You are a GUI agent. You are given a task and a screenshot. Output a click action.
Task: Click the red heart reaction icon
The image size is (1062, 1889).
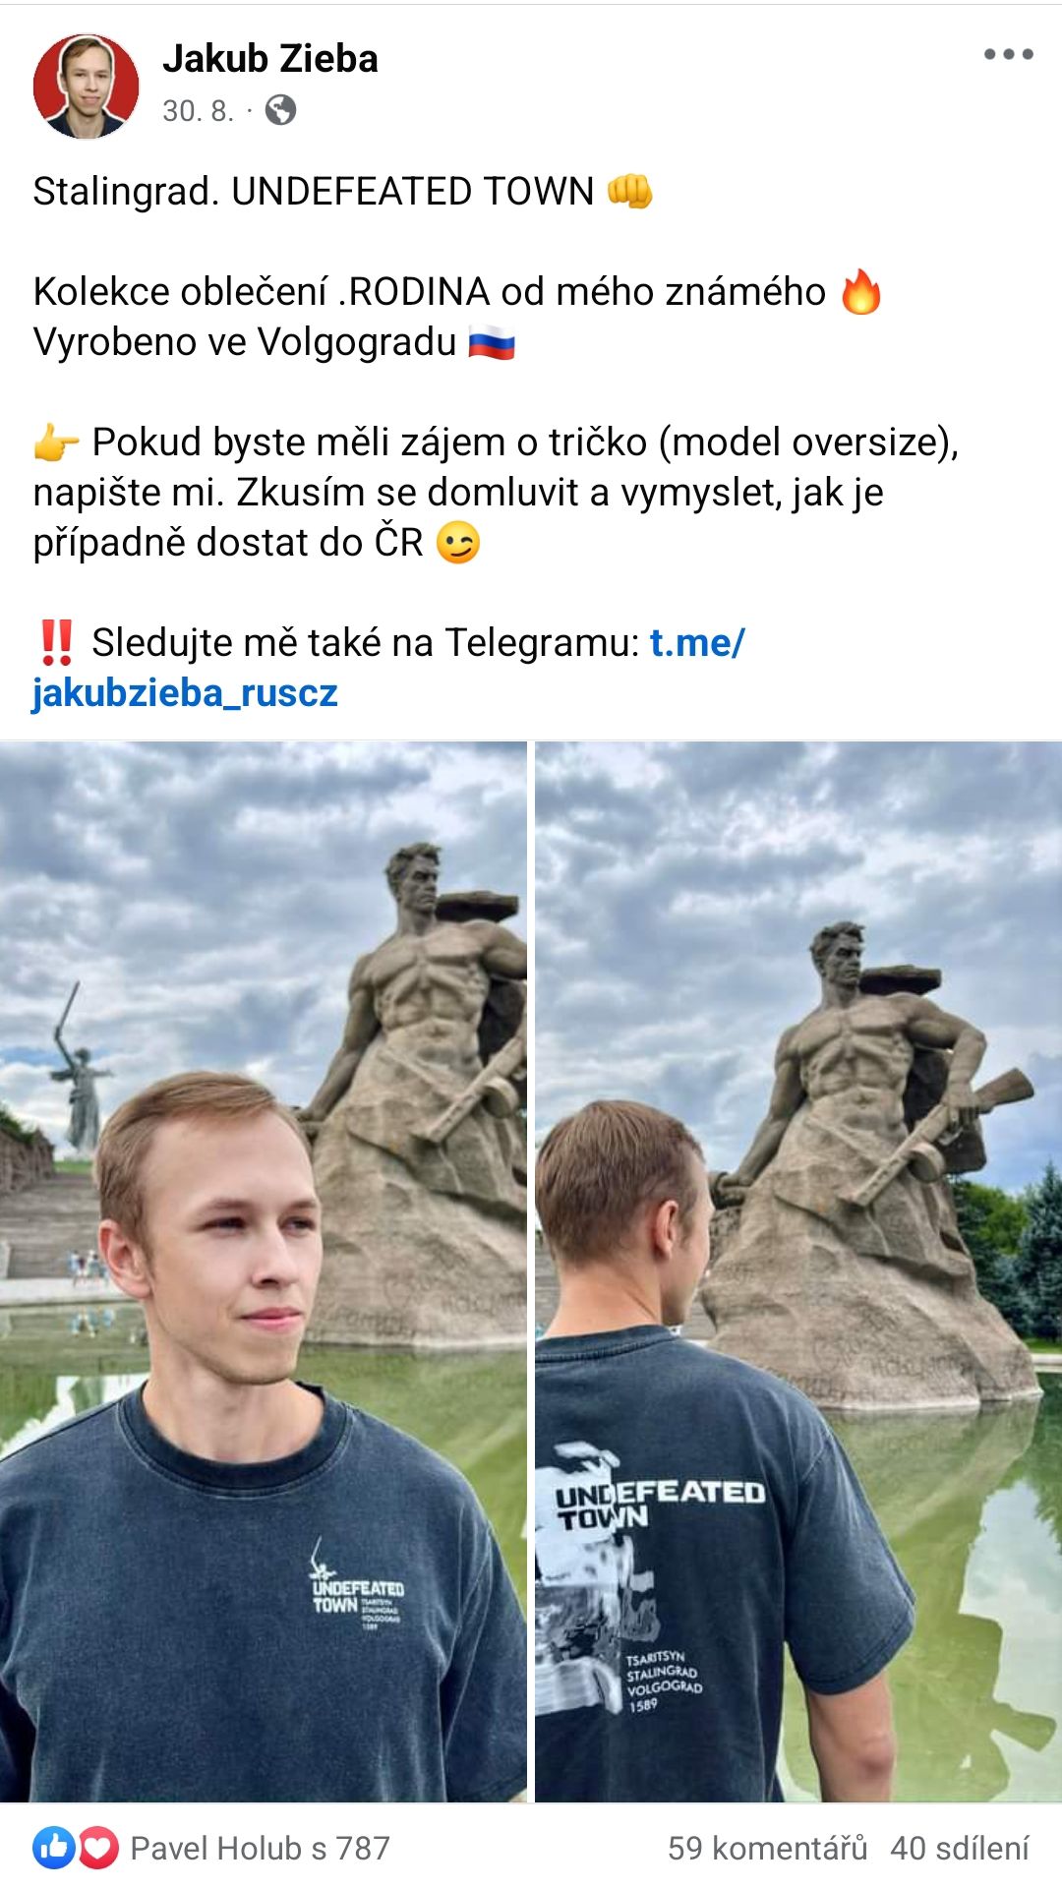click(x=97, y=1848)
